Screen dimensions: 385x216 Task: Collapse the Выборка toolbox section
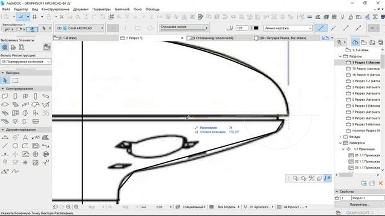(2, 73)
